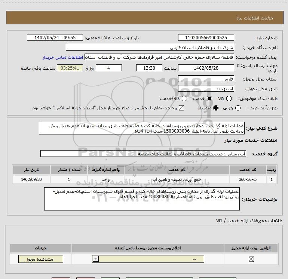Choose the جزیی purchase type radio
Viewport: 288px width, 279px height.
click(238, 108)
